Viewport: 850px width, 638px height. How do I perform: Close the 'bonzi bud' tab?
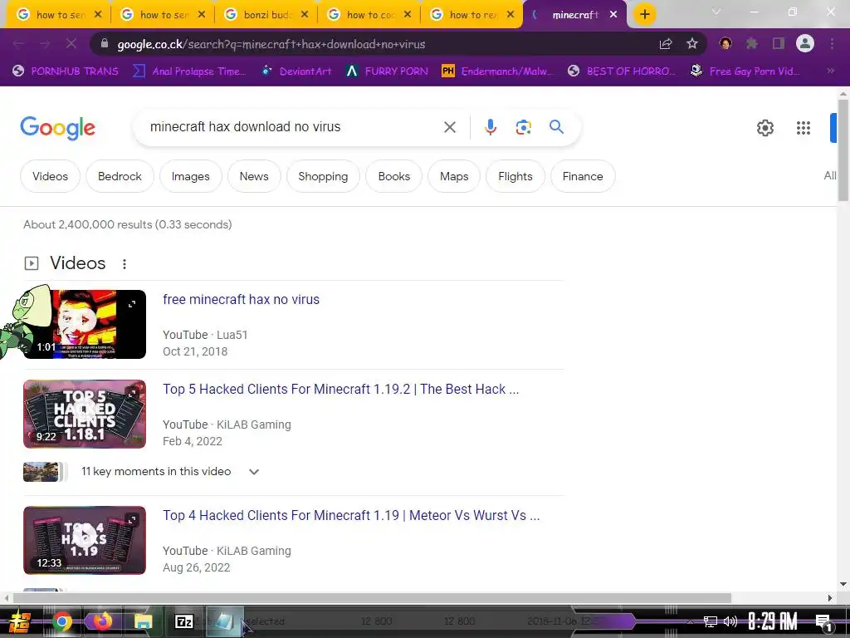[304, 15]
